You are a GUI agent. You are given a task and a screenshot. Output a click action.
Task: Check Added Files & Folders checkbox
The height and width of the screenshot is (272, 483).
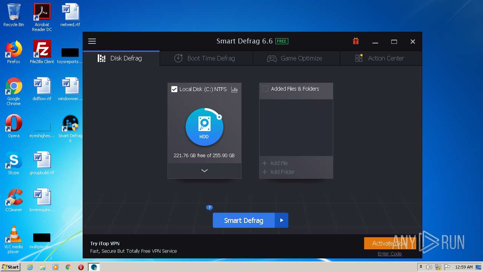(265, 89)
